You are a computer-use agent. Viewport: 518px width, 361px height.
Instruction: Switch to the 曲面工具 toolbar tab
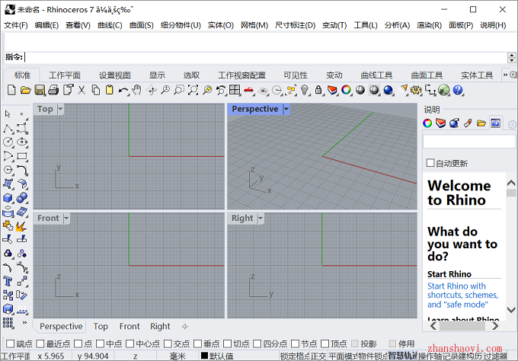point(427,75)
